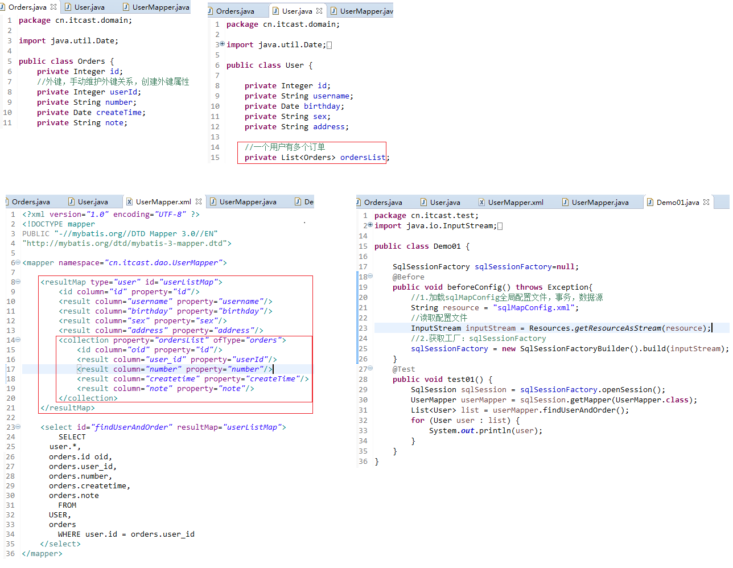Click the XML file icon on active UserMapper.xml tab

(129, 201)
